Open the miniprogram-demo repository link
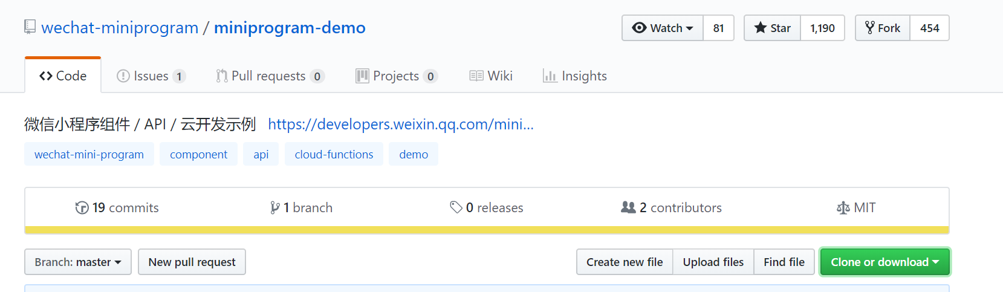The width and height of the screenshot is (1003, 292). click(290, 28)
